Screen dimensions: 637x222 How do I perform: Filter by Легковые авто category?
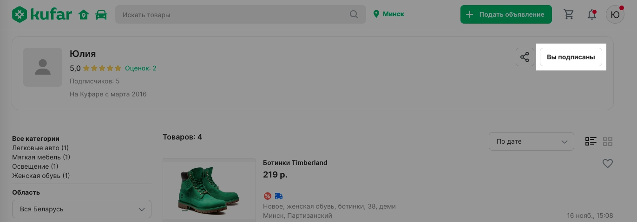(x=40, y=148)
